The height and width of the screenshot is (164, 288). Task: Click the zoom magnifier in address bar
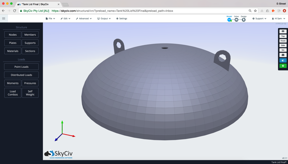[250, 11]
